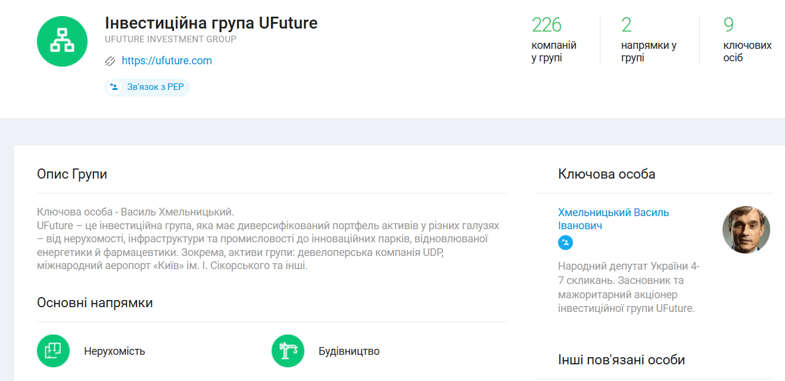785x381 pixels.
Task: Click Василь Хмельницький's profile photo
Action: click(746, 230)
